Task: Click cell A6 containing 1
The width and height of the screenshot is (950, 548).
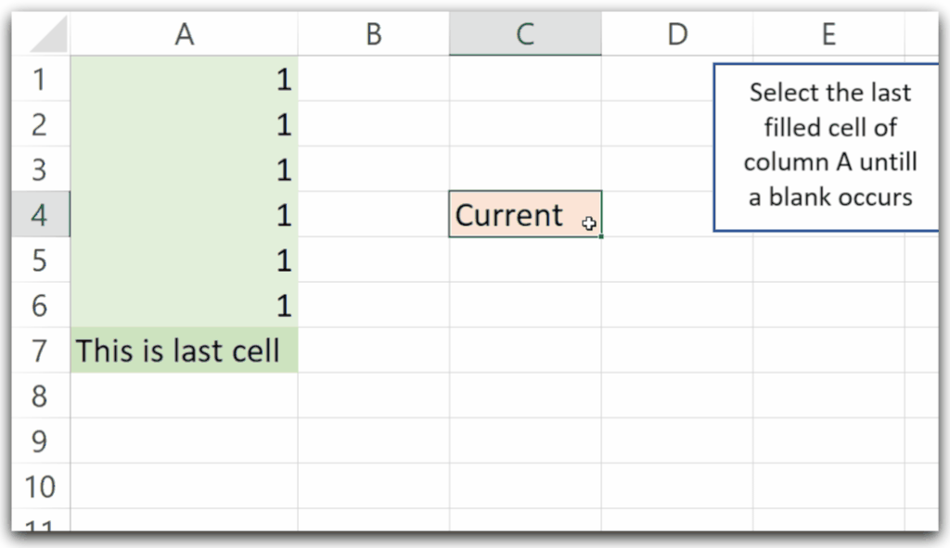Action: (185, 306)
